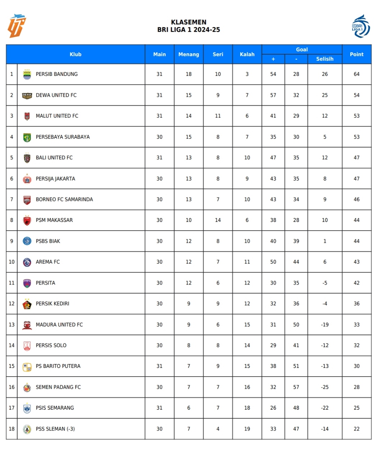Image resolution: width=378 pixels, height=451 pixels.
Task: Click the Persebaya Surabaya green crest
Action: 27,137
